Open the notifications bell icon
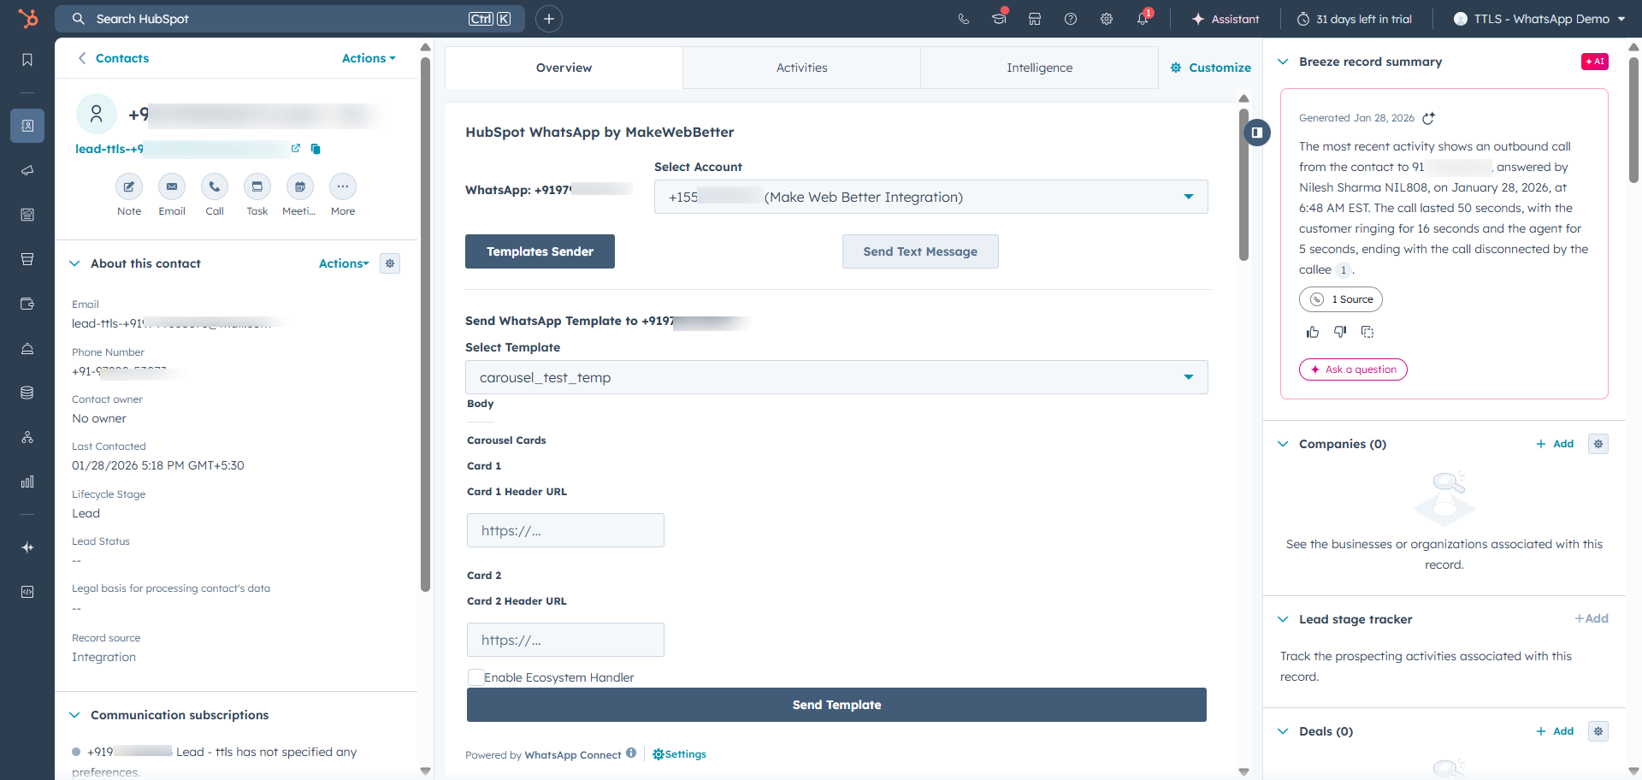 1143,19
